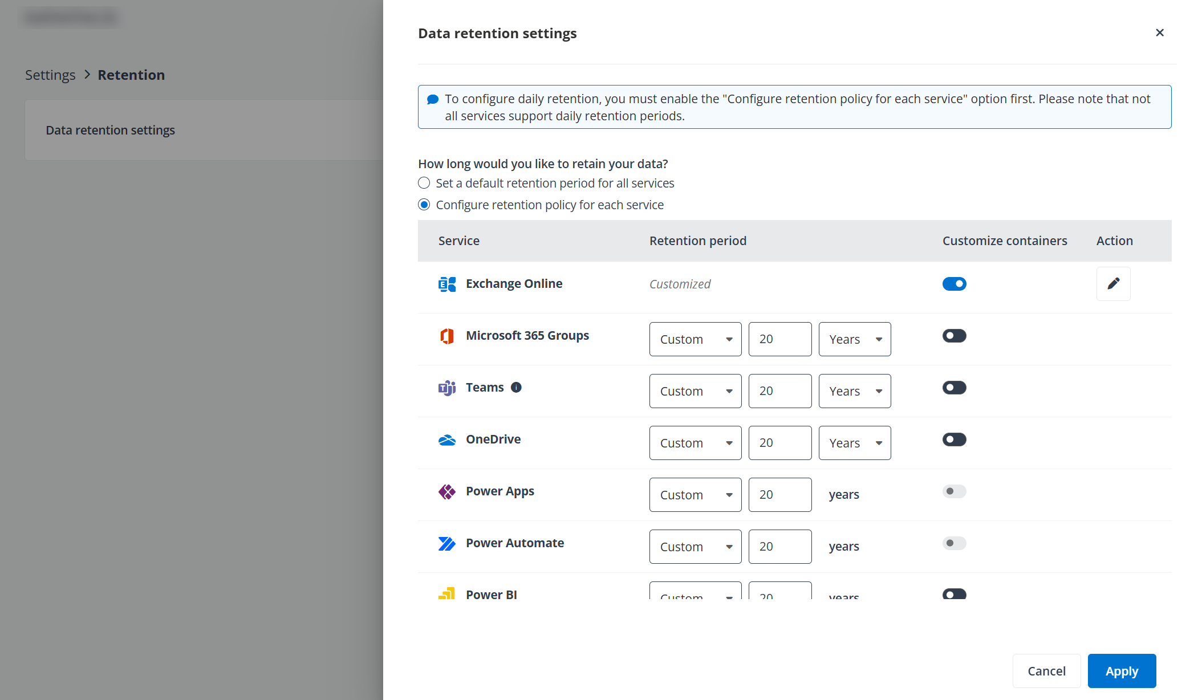Click the Power Automate icon
Image resolution: width=1198 pixels, height=700 pixels.
point(447,543)
